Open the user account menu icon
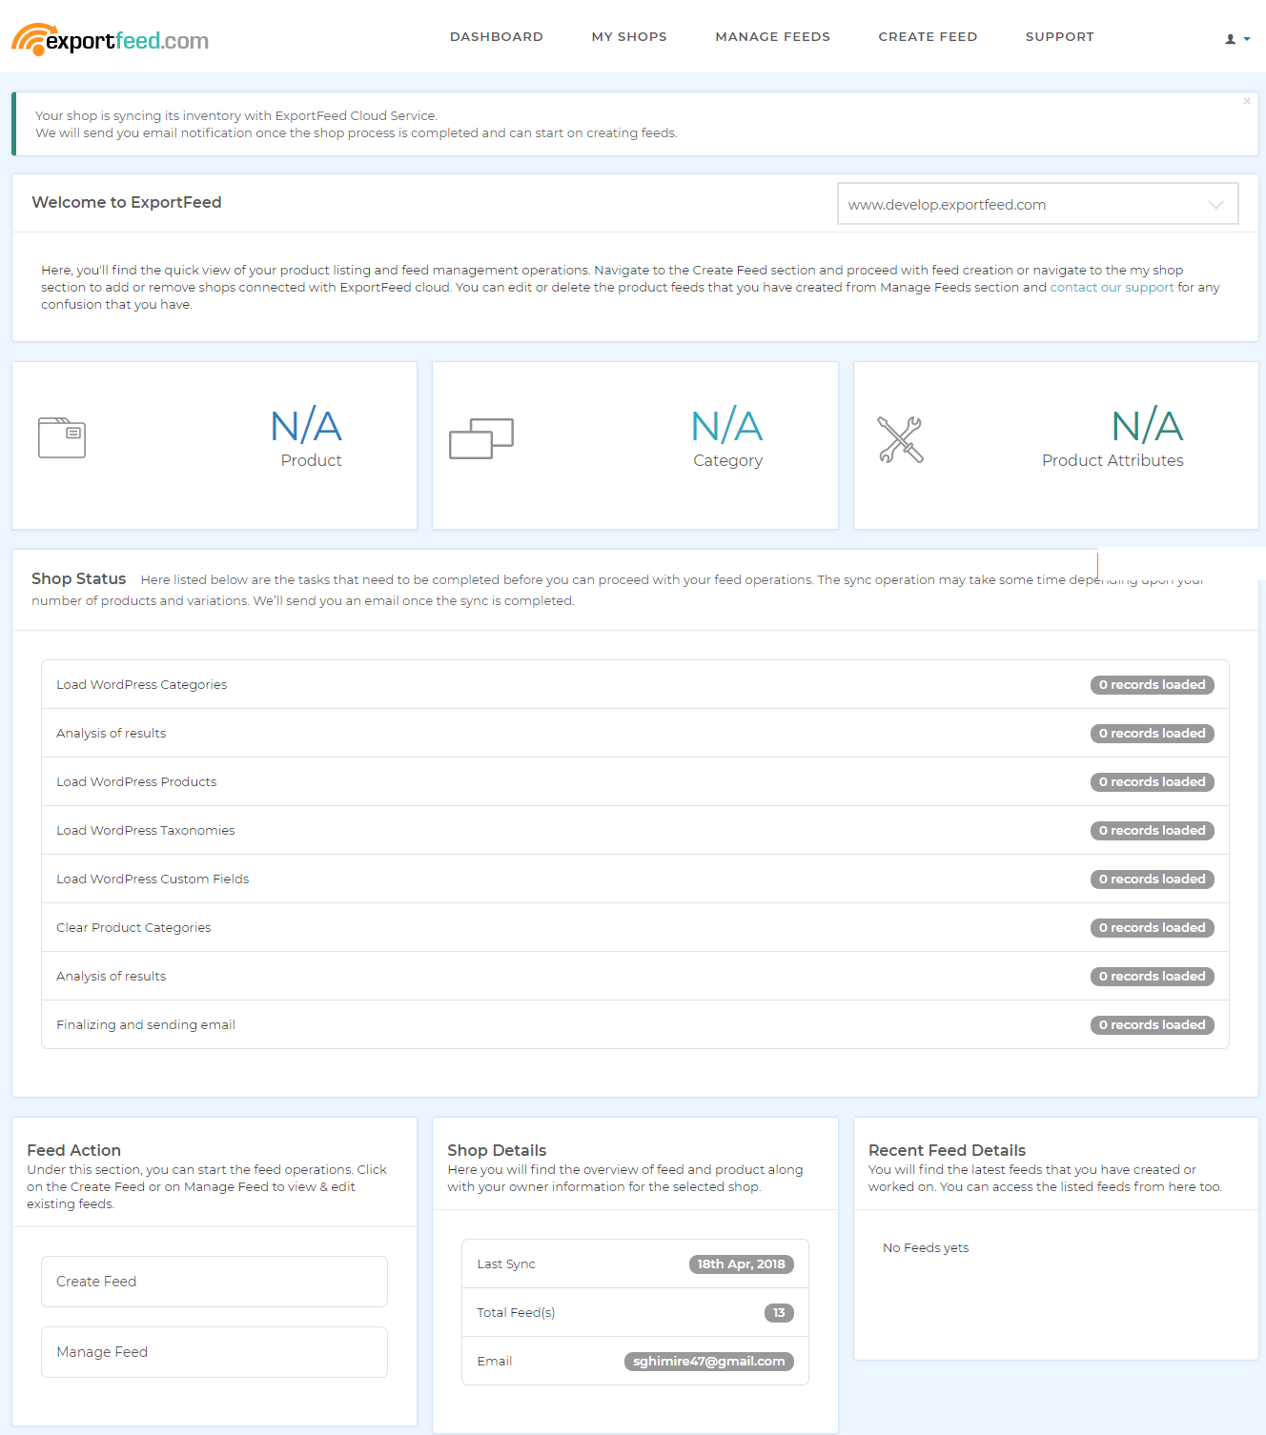This screenshot has width=1266, height=1435. point(1237,39)
